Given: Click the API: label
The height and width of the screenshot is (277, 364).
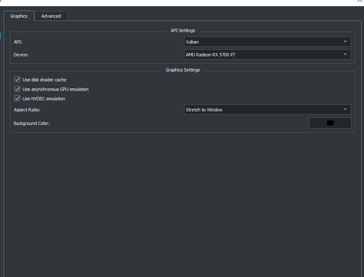Looking at the screenshot, I should pyautogui.click(x=18, y=42).
